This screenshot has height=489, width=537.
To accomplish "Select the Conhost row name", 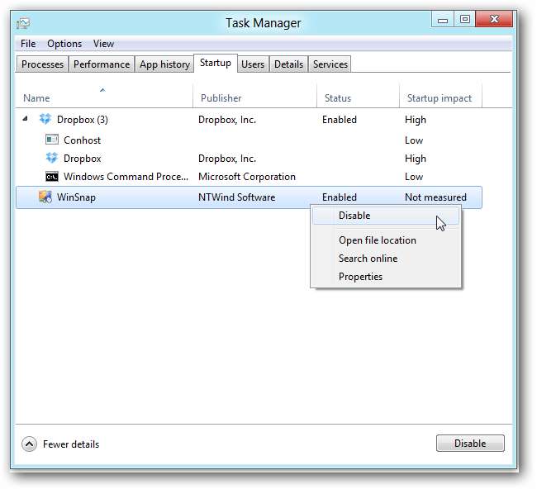I will pos(82,140).
